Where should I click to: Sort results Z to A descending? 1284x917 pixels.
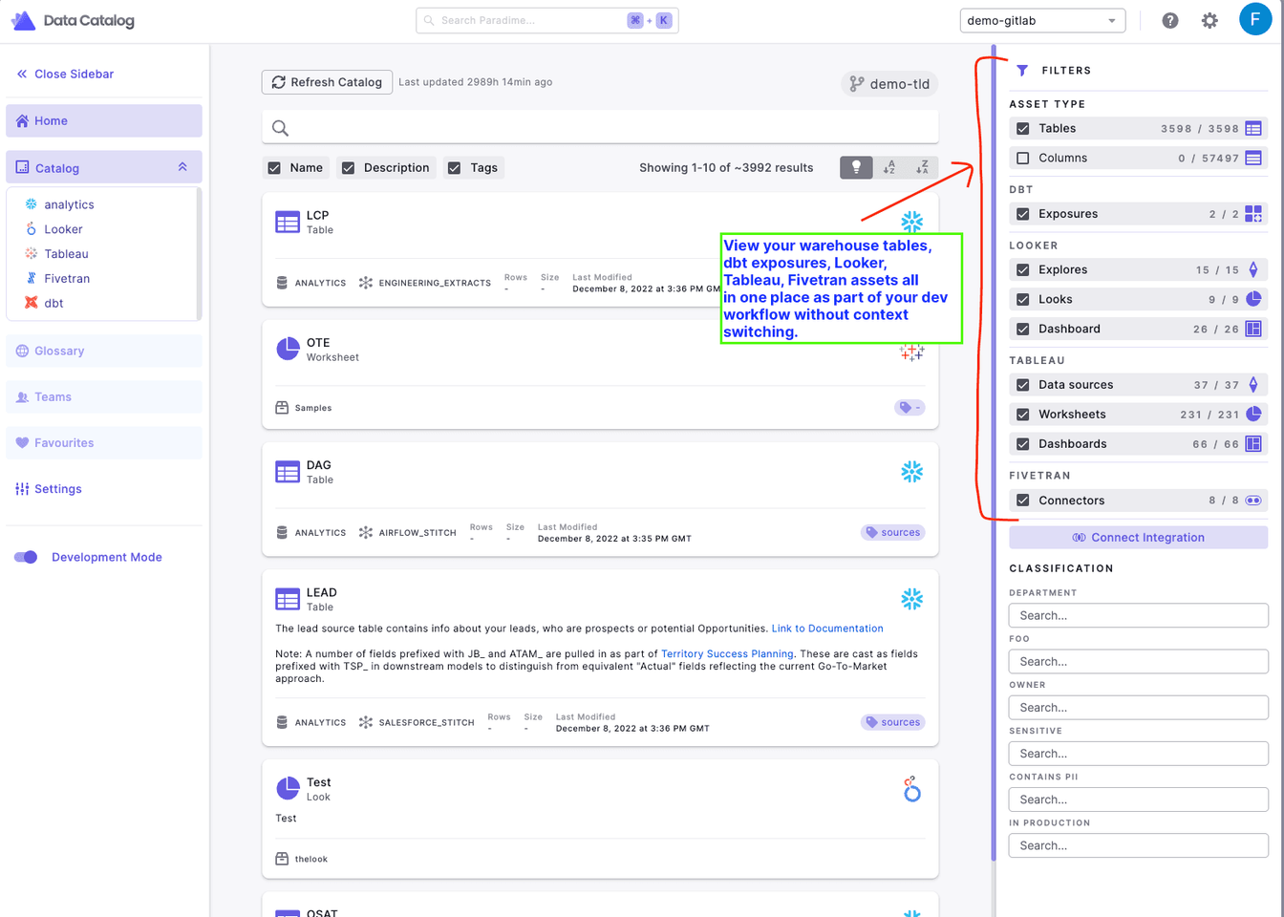click(x=922, y=167)
